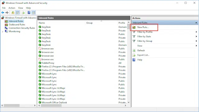Click the Up one level folder icon

[x=13, y=12]
